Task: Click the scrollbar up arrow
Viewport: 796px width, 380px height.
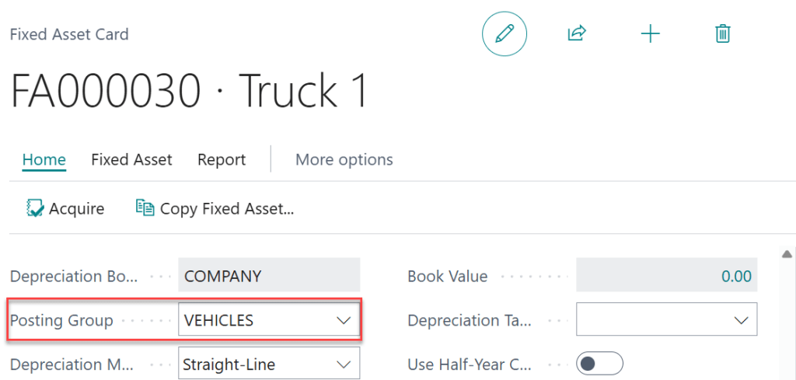Action: click(x=787, y=254)
